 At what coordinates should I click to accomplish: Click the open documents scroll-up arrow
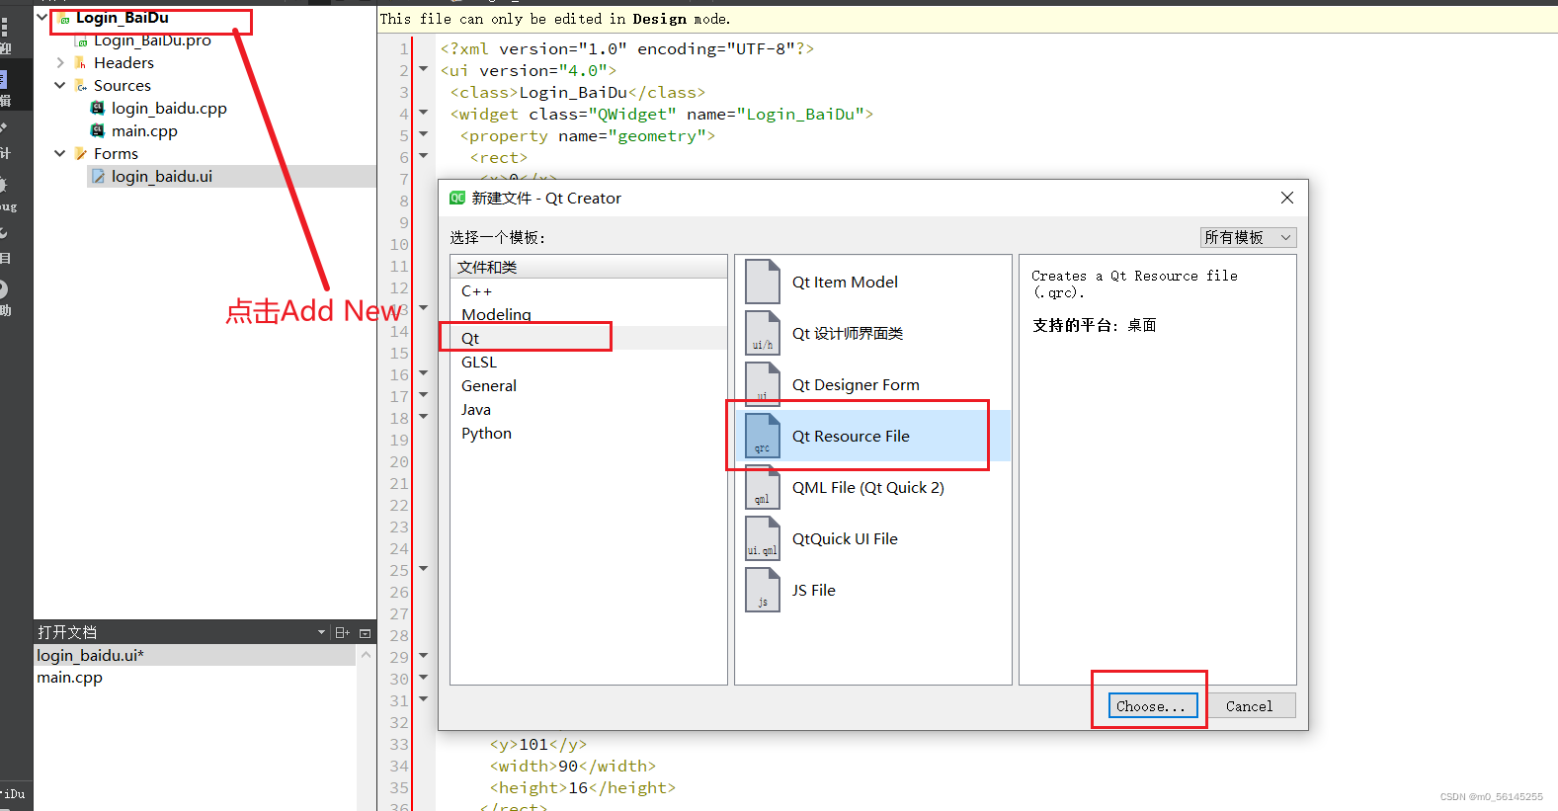[x=366, y=655]
